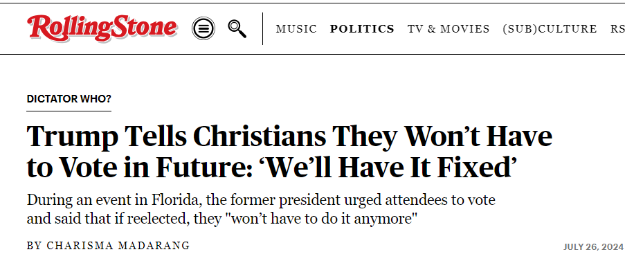
Task: Click the word 'Stone' in the logo
Action: [x=143, y=27]
